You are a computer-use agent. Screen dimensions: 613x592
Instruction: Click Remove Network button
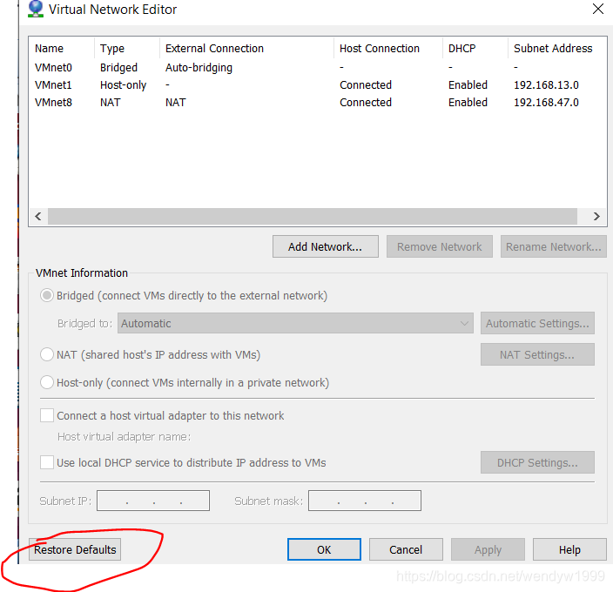440,246
